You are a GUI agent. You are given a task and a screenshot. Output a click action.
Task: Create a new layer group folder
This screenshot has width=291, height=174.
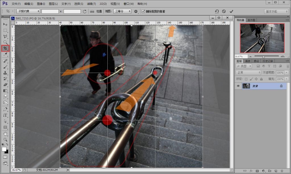click(270, 171)
